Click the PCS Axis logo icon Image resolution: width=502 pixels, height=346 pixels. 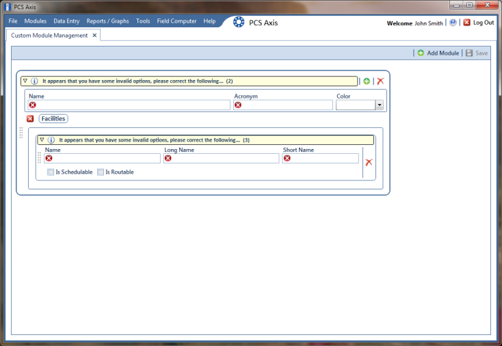(x=239, y=22)
